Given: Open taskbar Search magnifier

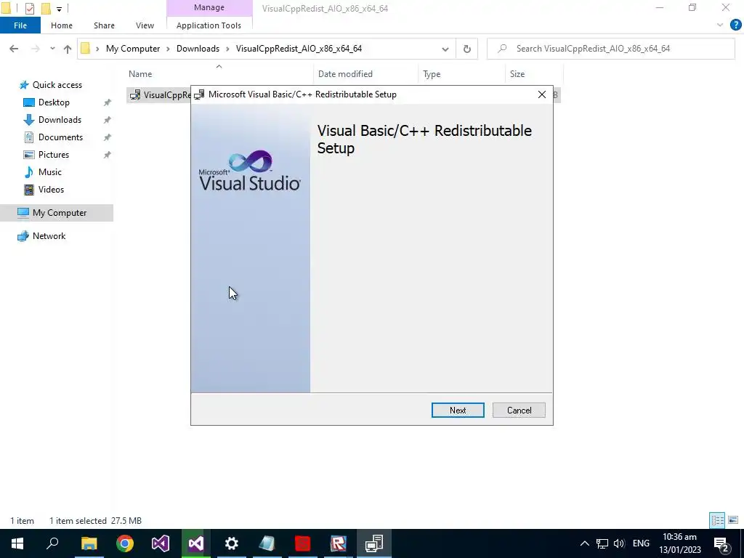Looking at the screenshot, I should coord(52,543).
